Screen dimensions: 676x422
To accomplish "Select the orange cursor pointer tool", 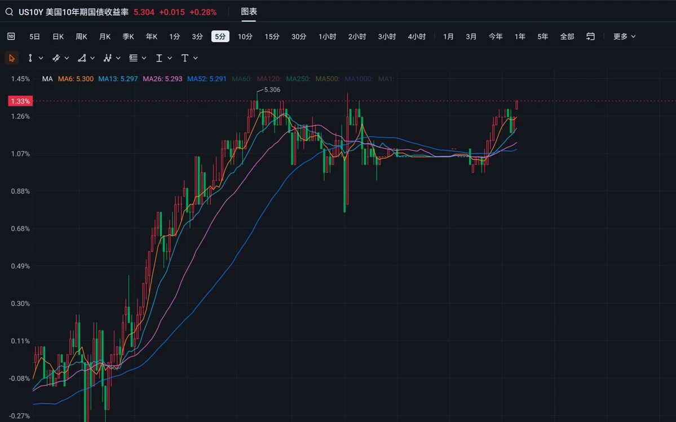I will [x=12, y=58].
